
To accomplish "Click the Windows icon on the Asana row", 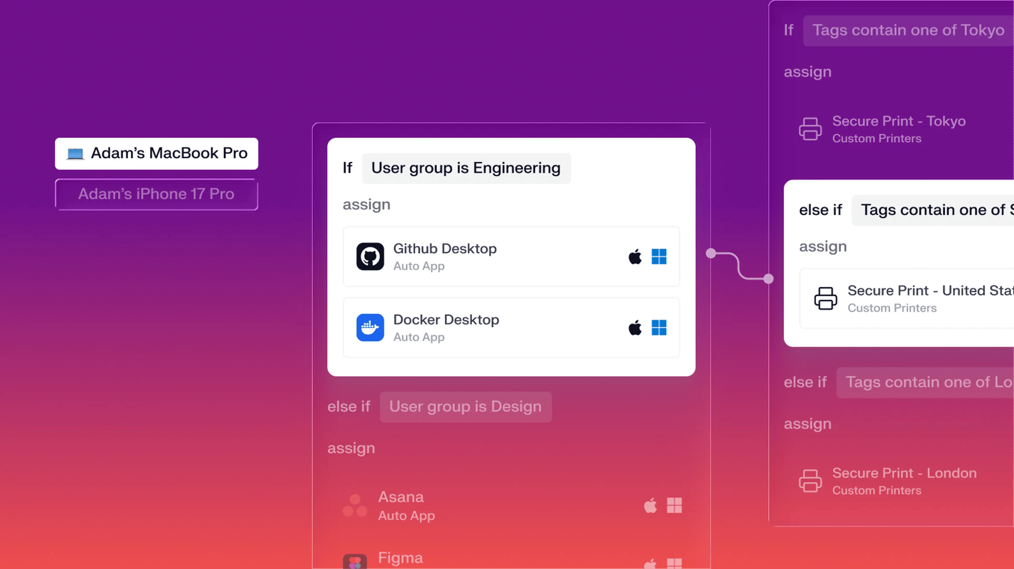I will [x=674, y=505].
